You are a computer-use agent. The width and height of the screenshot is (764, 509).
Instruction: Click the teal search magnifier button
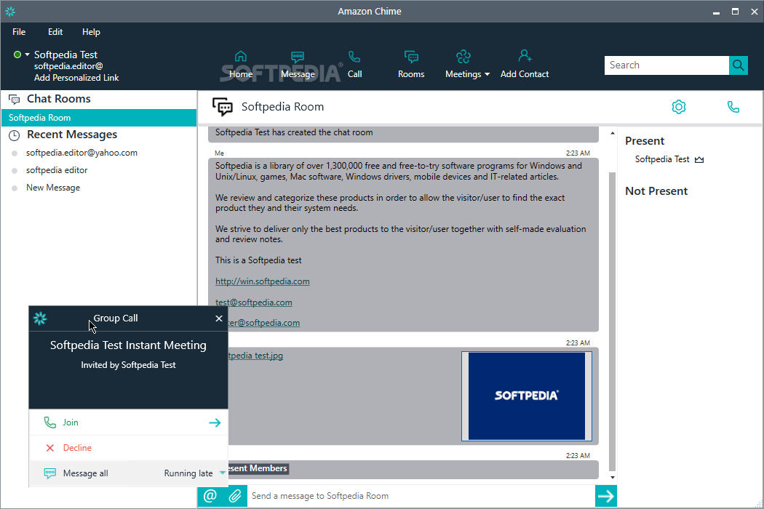click(739, 65)
